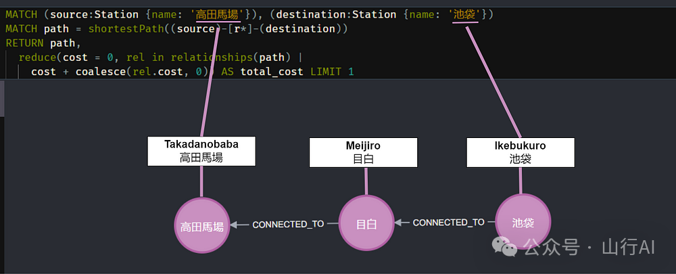This screenshot has height=274, width=676.
Task: Click coalesce in the query editor
Action: (101, 72)
